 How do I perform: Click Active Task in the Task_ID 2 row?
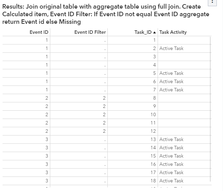(x=171, y=49)
